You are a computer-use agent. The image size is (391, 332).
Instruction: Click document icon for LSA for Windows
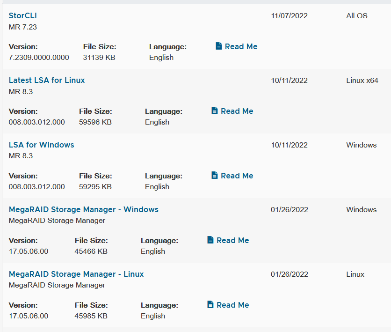(215, 175)
